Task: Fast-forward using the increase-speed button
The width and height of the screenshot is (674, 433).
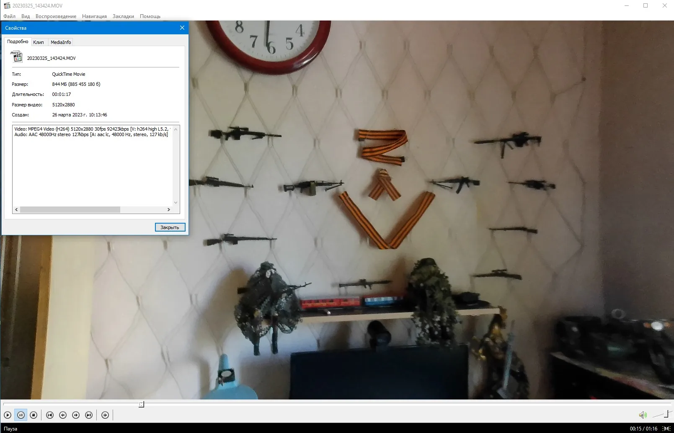Action: pyautogui.click(x=76, y=415)
